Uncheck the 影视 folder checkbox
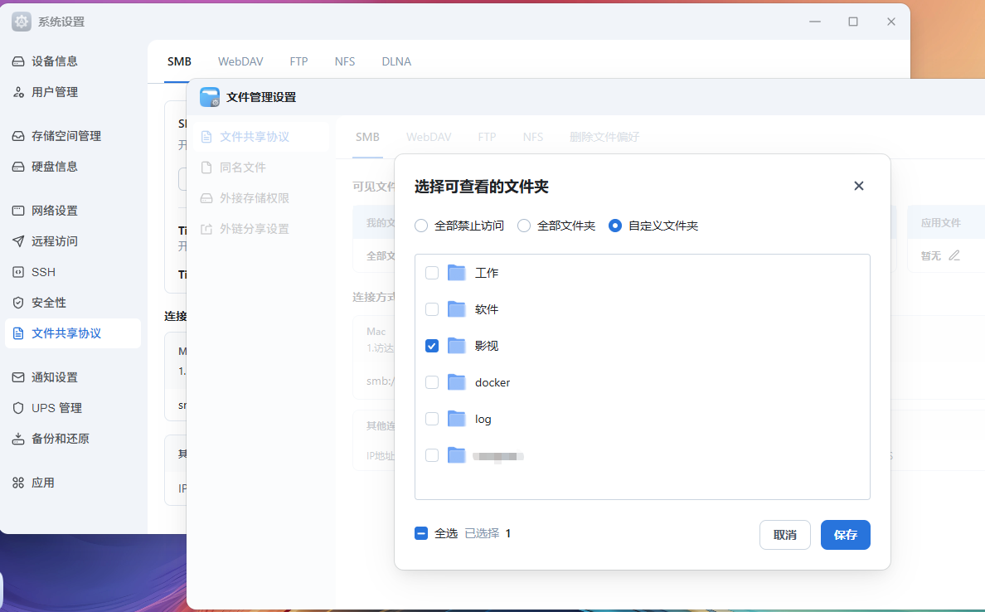985x612 pixels. (x=432, y=346)
